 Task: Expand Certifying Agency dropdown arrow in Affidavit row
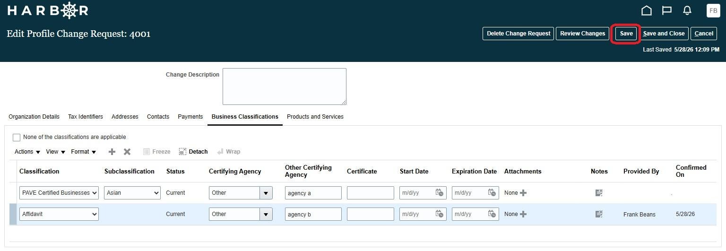coord(266,214)
